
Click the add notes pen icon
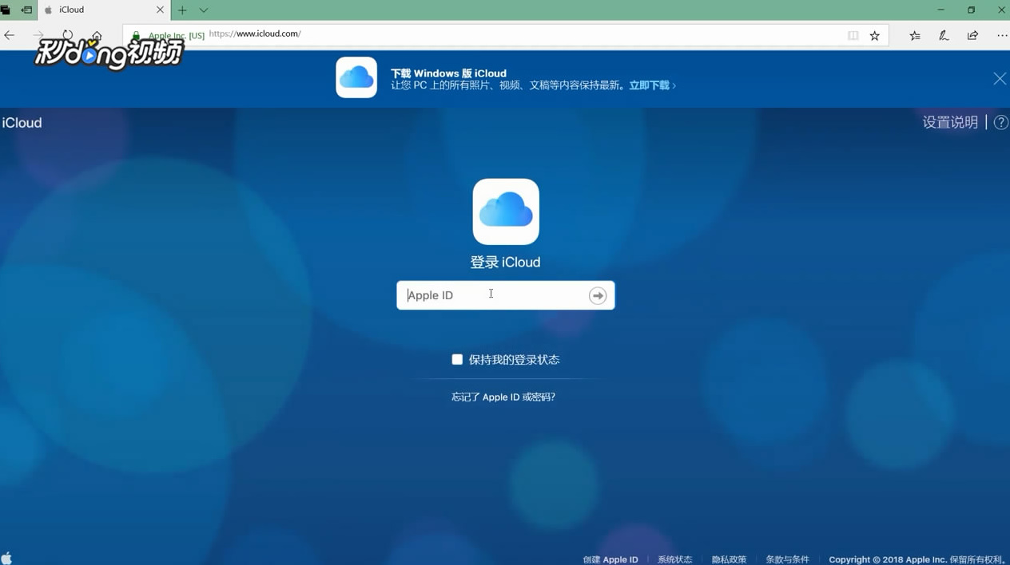[944, 35]
